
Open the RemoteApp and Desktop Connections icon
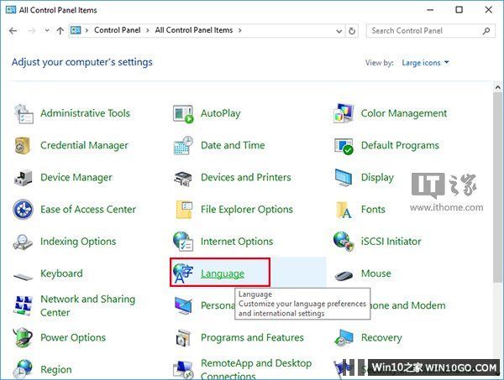183,370
